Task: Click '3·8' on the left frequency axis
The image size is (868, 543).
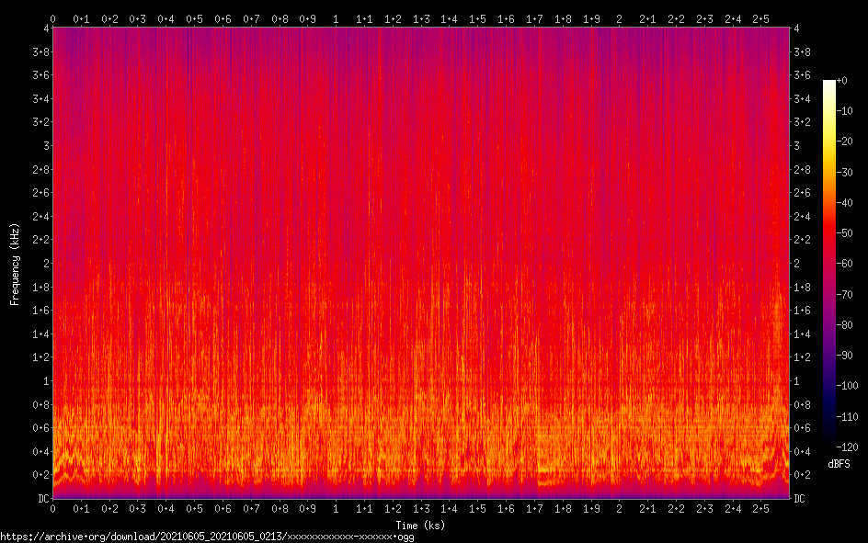Action: (40, 52)
